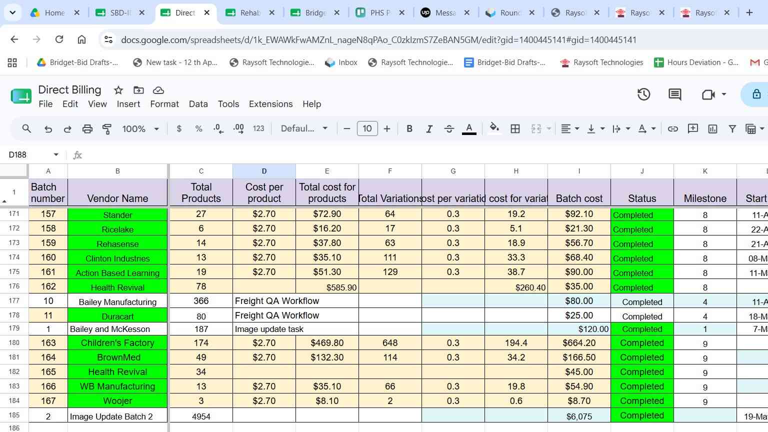Click the font size input field
This screenshot has width=768, height=432.
point(367,128)
